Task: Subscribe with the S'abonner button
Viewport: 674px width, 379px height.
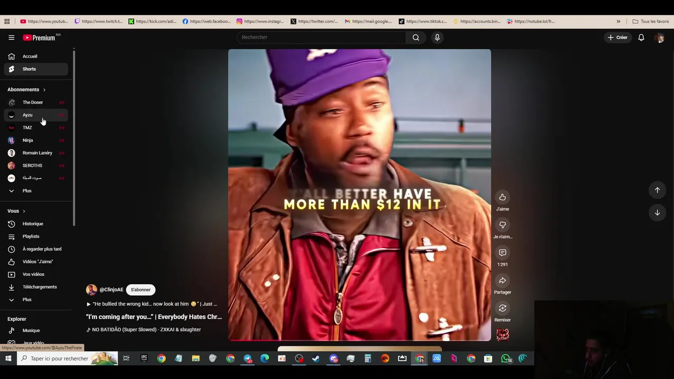Action: (141, 290)
